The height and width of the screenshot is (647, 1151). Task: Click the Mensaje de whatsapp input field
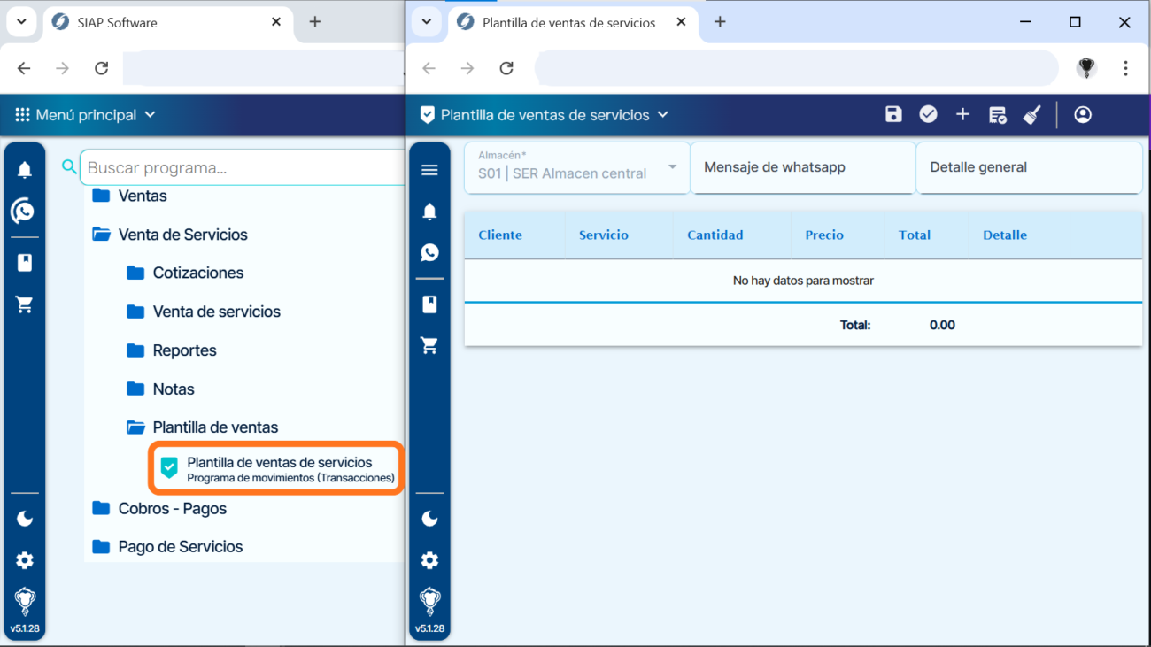pos(802,167)
